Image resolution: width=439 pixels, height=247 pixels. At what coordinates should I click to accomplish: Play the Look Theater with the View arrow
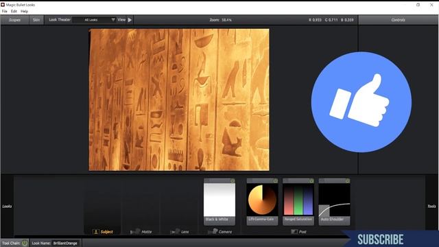[130, 20]
